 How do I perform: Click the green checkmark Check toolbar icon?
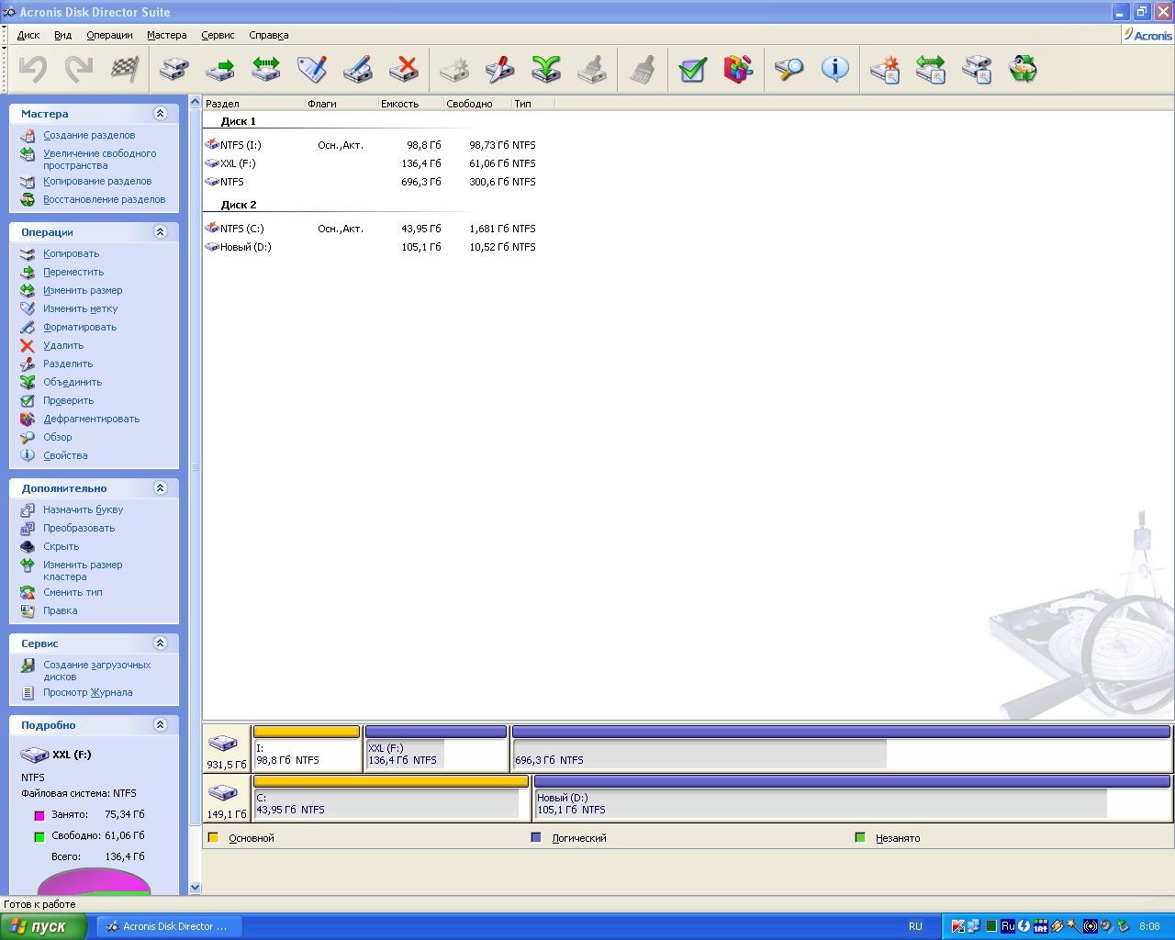693,69
